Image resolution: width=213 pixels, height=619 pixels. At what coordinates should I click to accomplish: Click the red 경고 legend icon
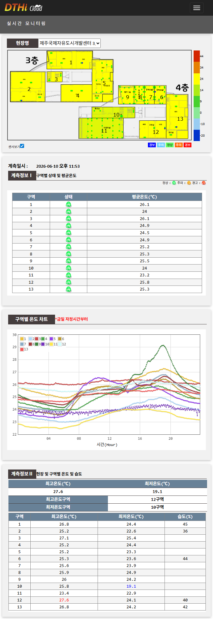pyautogui.click(x=204, y=183)
